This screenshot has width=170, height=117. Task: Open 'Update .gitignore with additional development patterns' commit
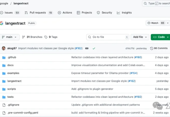(x=105, y=105)
